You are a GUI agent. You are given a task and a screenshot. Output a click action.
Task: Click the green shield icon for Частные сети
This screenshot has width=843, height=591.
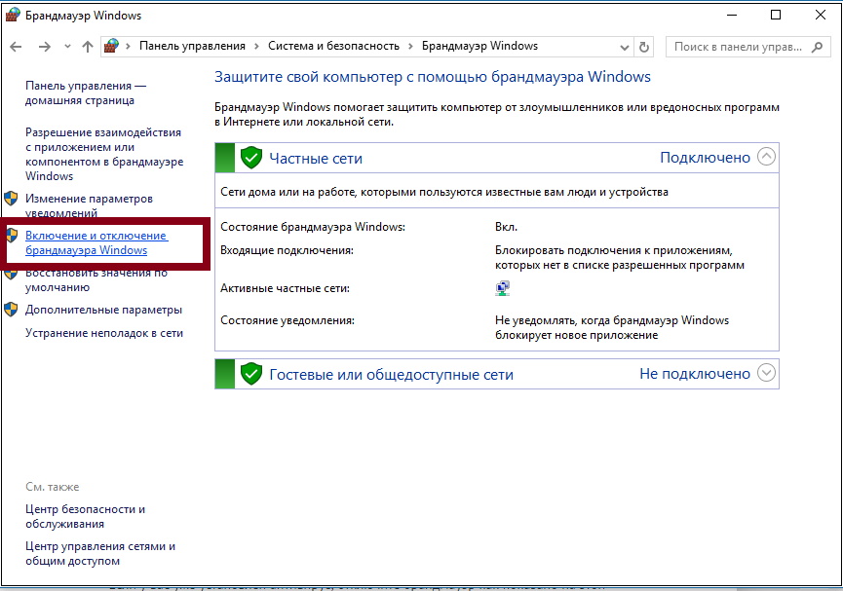(x=251, y=158)
